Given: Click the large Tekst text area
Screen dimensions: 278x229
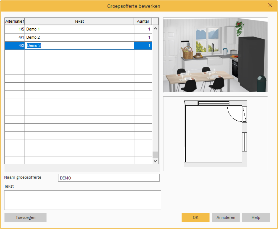Looking at the screenshot, I should click(82, 200).
